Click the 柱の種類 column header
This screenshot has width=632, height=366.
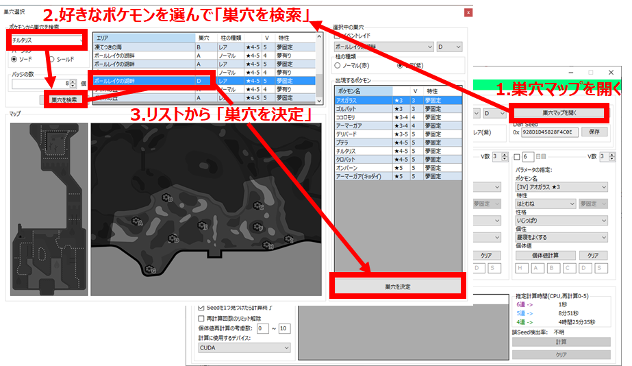tap(231, 38)
